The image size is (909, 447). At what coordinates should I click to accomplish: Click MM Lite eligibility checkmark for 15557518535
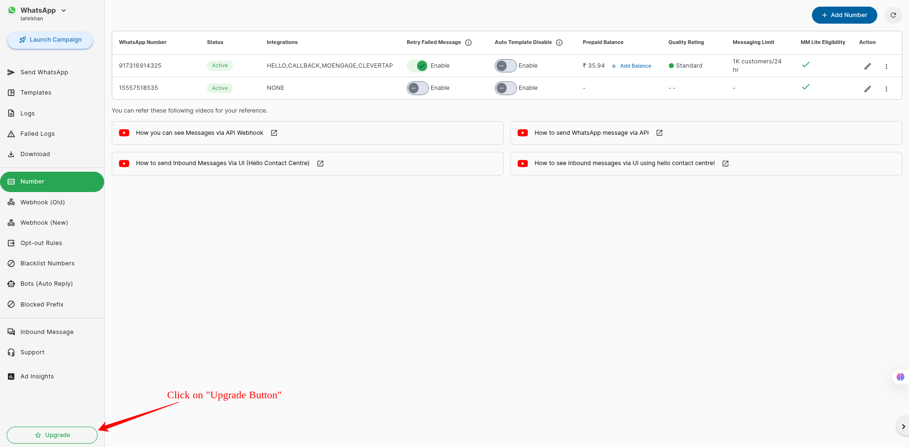[x=806, y=87]
